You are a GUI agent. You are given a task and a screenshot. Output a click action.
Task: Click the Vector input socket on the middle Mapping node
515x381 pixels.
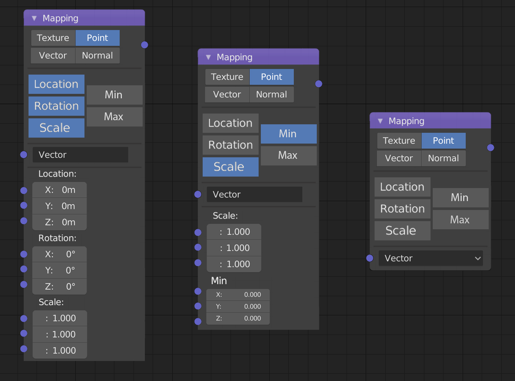pos(198,194)
